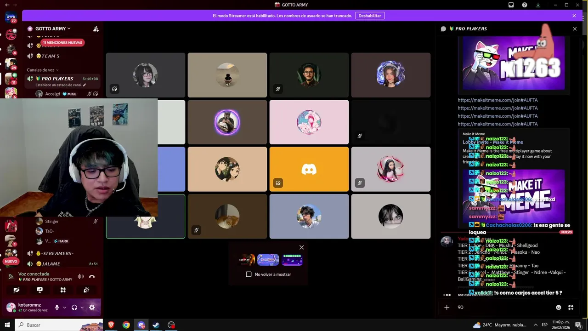Click the NUEVO unread servers indicator
588x331 pixels.
click(11, 261)
